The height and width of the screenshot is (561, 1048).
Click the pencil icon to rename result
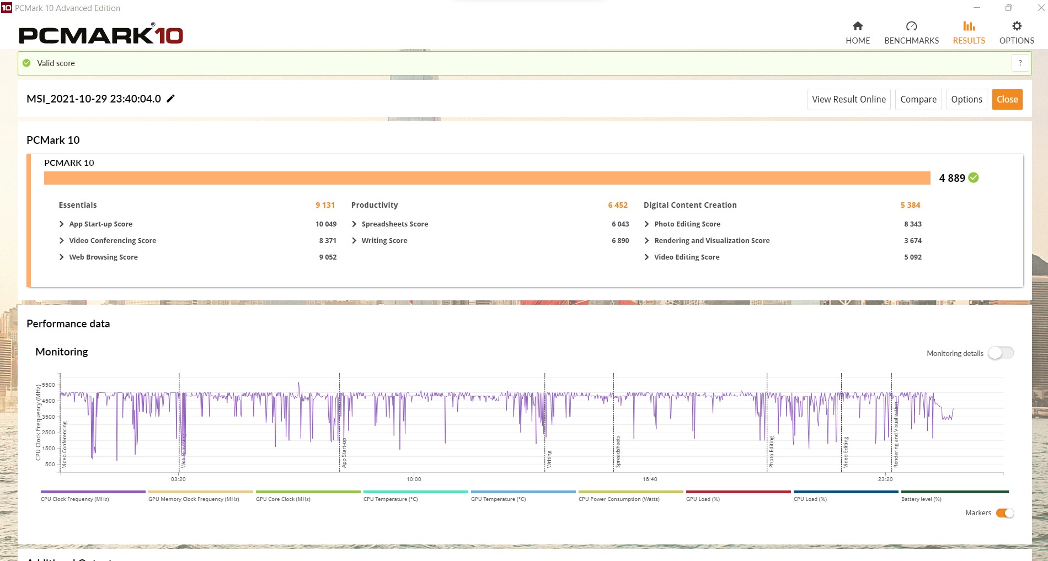(x=171, y=99)
